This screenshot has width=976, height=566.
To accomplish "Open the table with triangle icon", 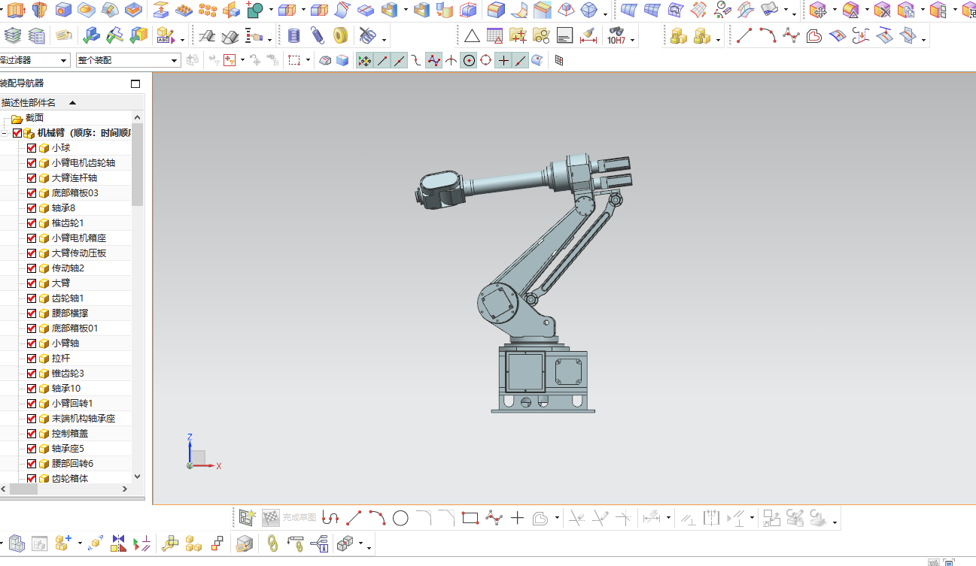I will coord(494,35).
